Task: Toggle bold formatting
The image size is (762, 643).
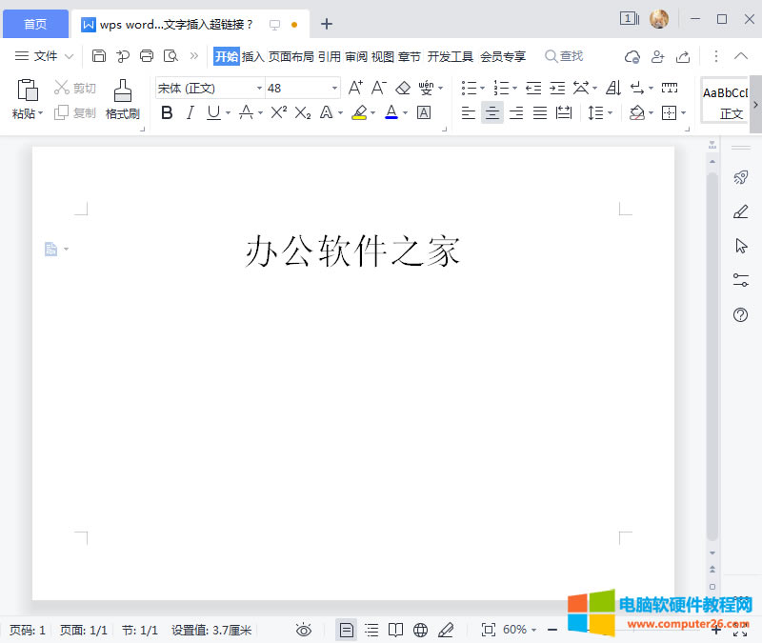Action: pos(167,112)
